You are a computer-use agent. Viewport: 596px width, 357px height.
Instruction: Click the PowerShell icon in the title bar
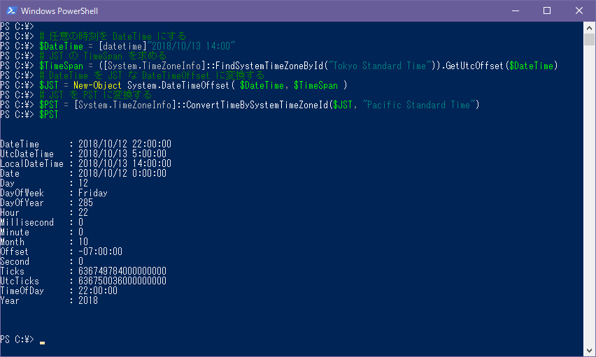pos(11,10)
